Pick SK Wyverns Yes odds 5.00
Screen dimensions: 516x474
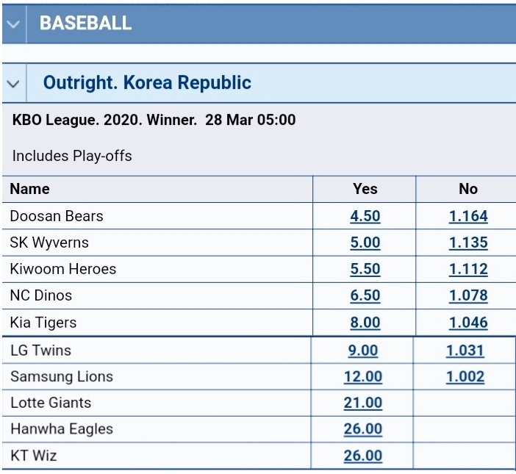point(365,243)
